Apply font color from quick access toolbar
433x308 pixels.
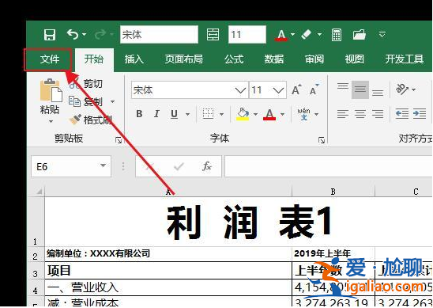[281, 35]
